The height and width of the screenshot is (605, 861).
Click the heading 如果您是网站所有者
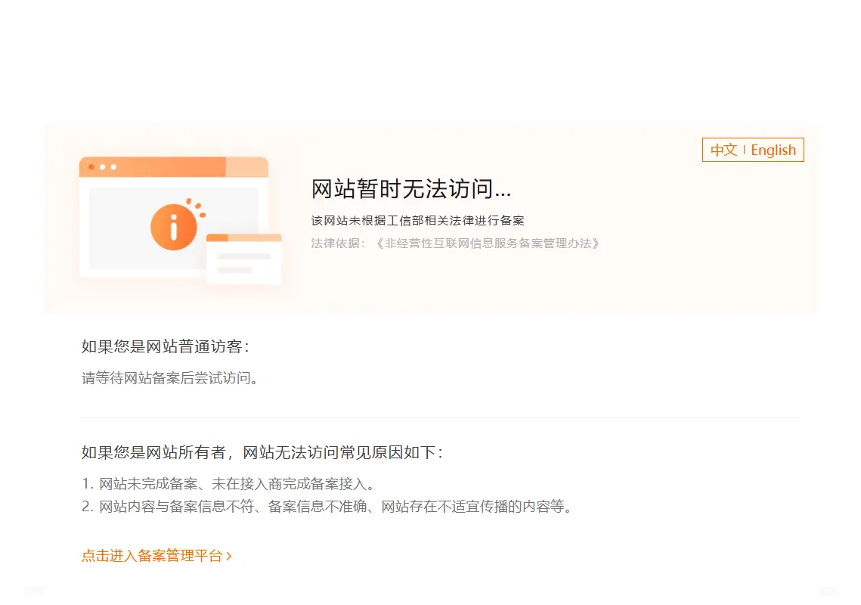[x=262, y=452]
